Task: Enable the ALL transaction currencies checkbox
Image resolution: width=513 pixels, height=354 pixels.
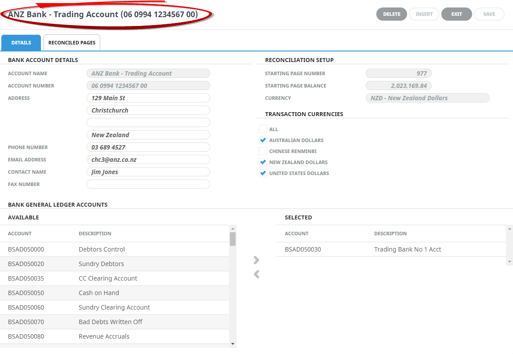Action: click(x=263, y=129)
